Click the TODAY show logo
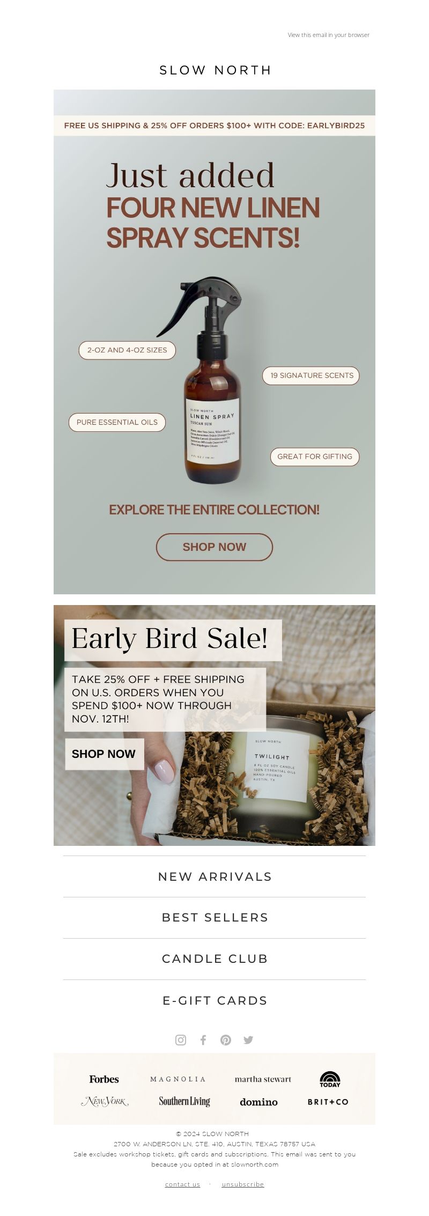This screenshot has height=1216, width=429. [330, 1079]
